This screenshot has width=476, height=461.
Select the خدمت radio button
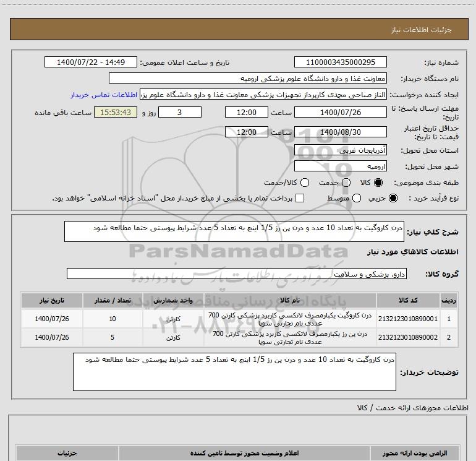click(346, 183)
